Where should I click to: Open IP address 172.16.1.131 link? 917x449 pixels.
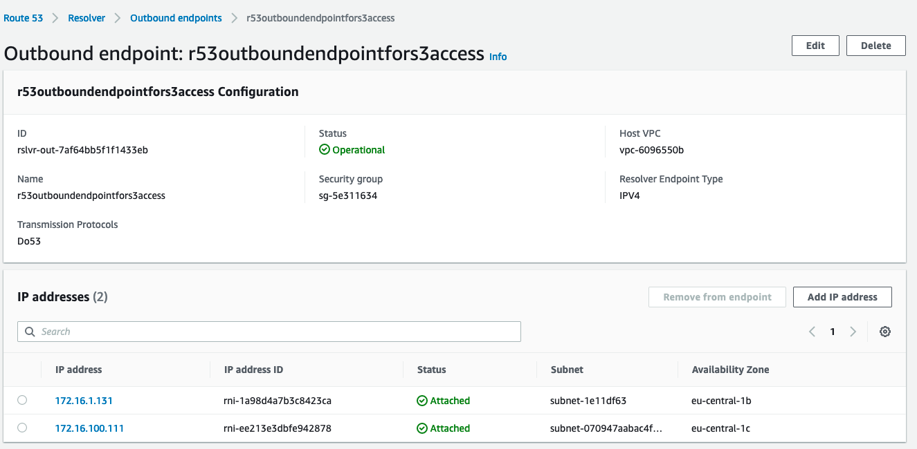[x=84, y=401]
